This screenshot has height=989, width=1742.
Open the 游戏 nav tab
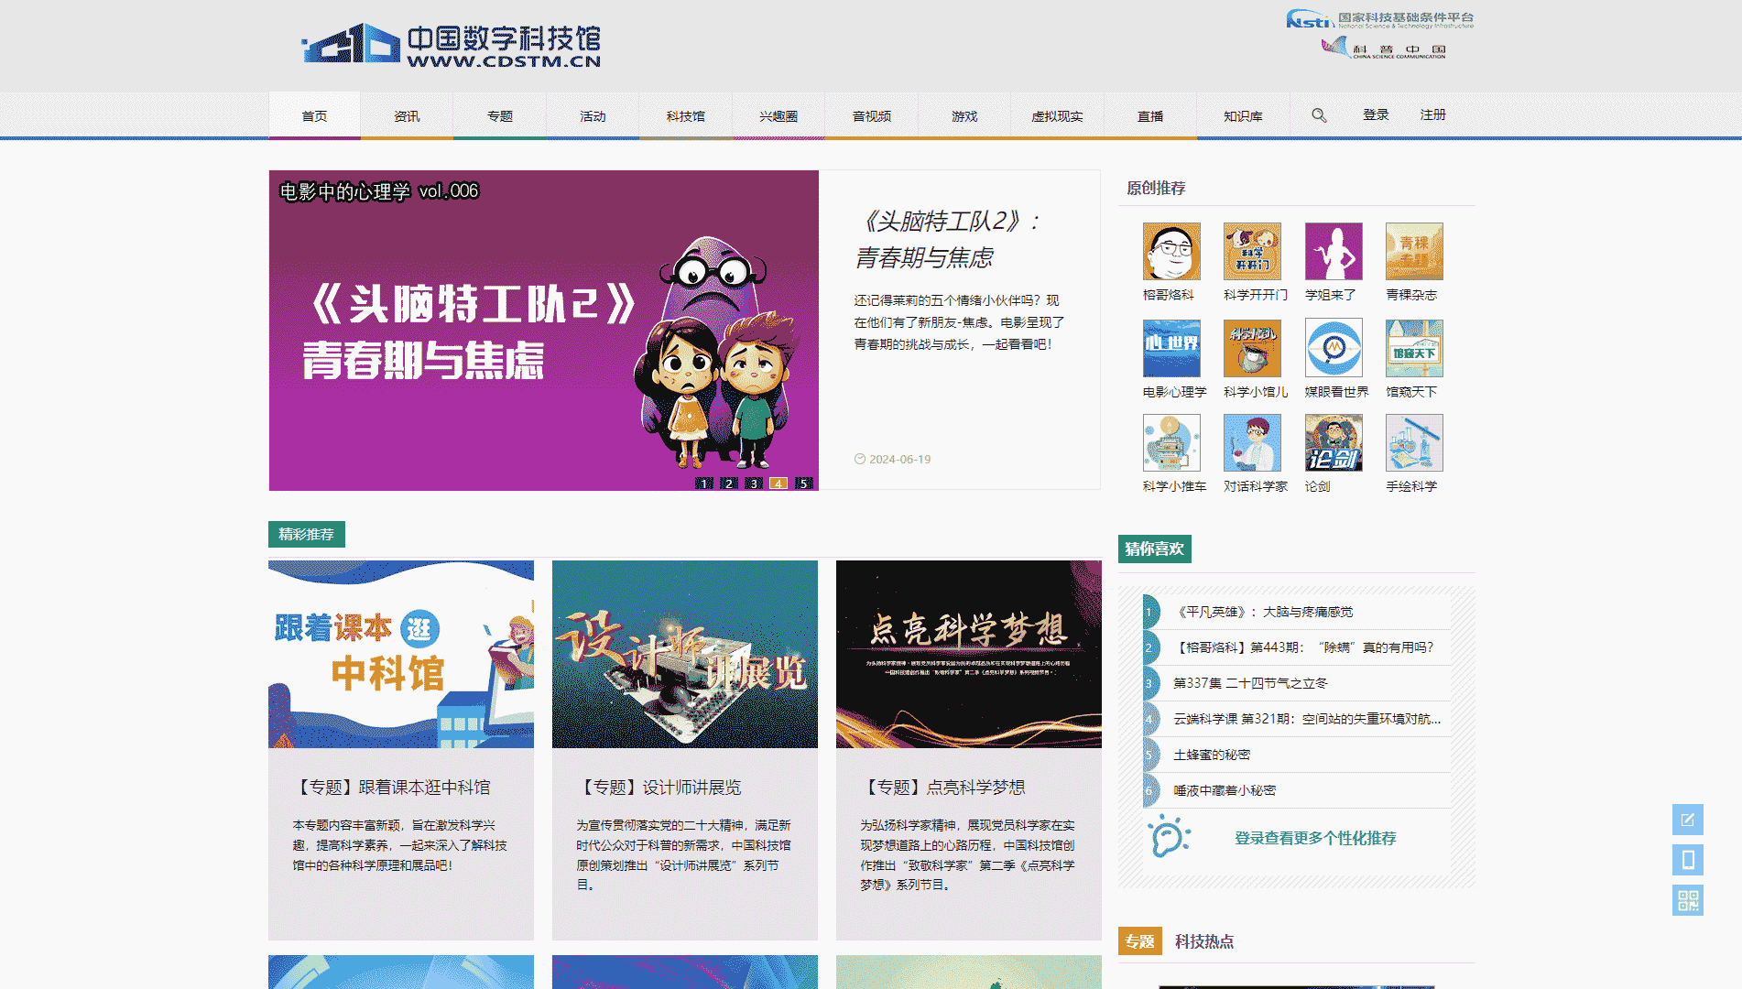point(964,116)
